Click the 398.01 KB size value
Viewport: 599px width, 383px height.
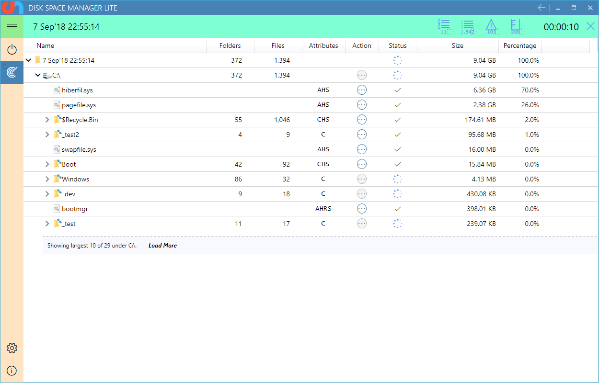tap(481, 209)
